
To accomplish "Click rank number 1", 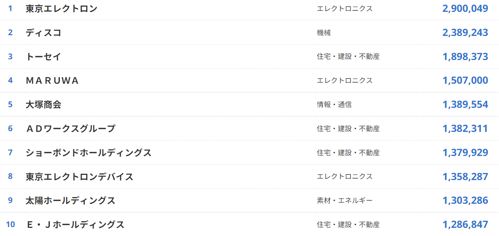I will pyautogui.click(x=10, y=9).
